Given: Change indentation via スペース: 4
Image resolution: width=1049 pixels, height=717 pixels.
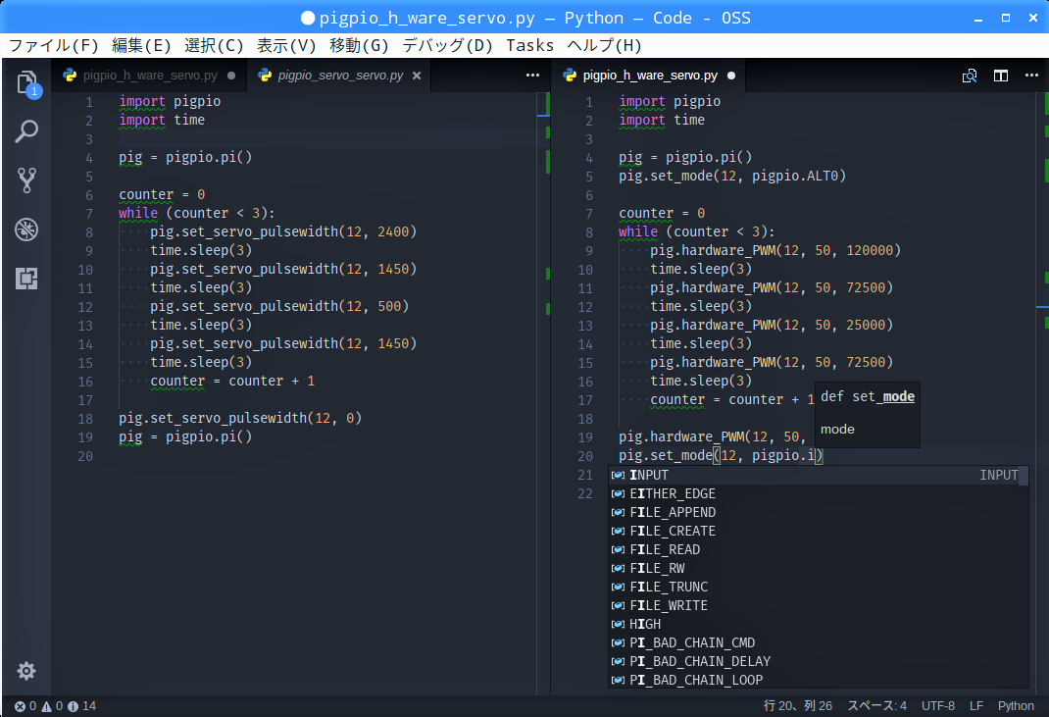Looking at the screenshot, I should [x=876, y=706].
